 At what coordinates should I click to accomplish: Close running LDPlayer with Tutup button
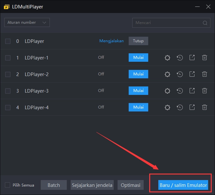138,41
